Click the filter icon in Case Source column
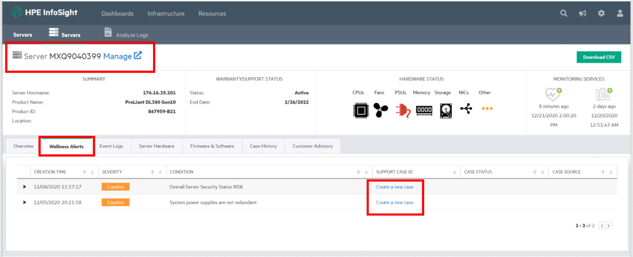The width and height of the screenshot is (633, 257). [604, 172]
